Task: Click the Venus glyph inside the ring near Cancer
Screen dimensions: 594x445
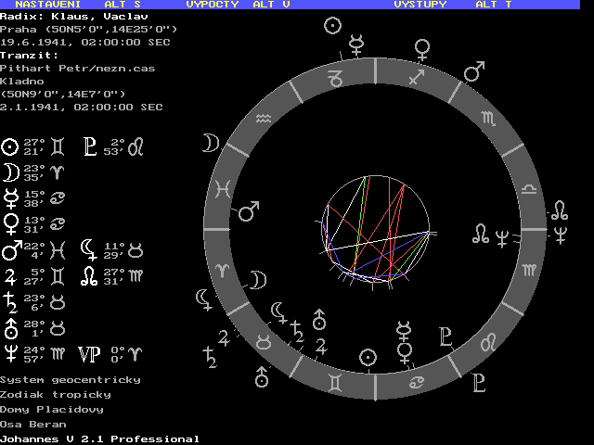Action: click(x=405, y=353)
